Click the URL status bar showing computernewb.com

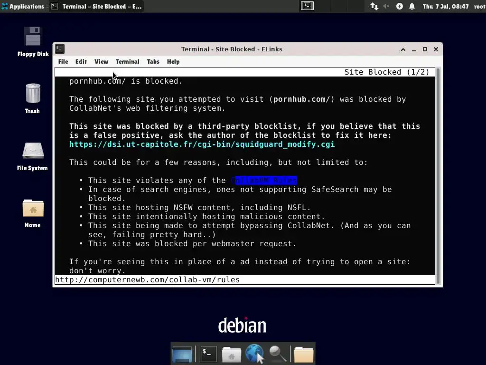click(245, 279)
